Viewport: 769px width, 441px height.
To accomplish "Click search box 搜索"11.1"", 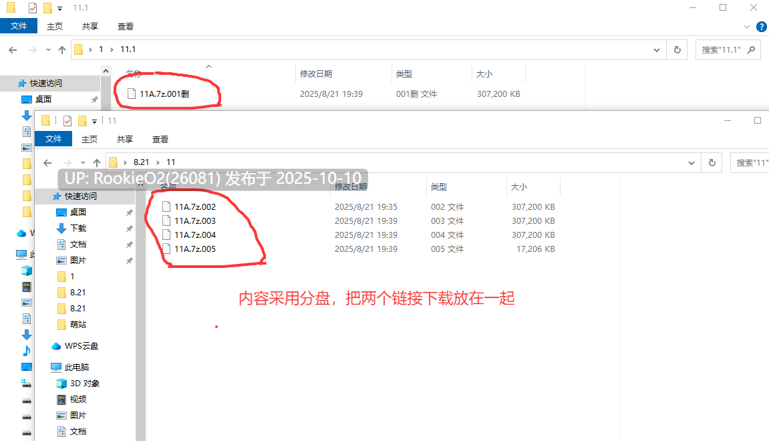I will (728, 49).
